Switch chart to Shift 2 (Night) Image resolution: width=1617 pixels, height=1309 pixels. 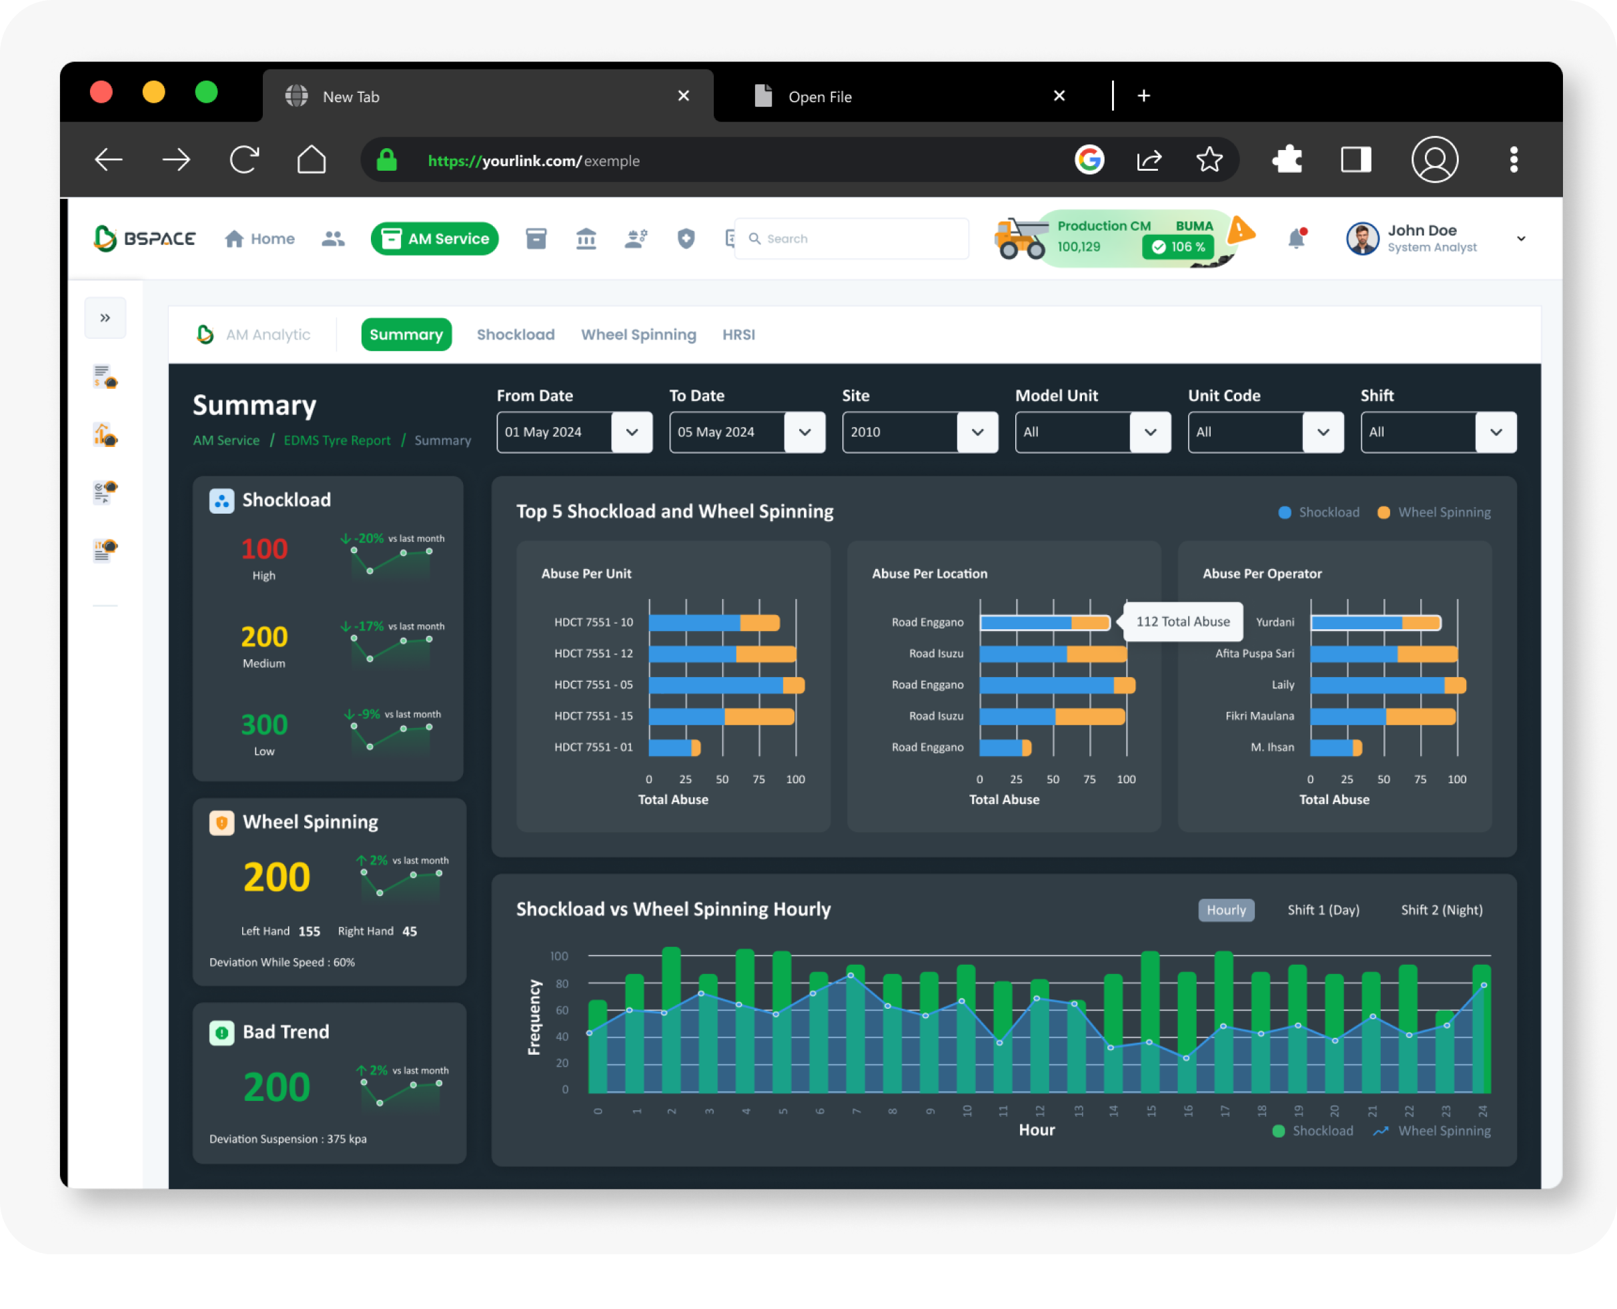(1442, 910)
